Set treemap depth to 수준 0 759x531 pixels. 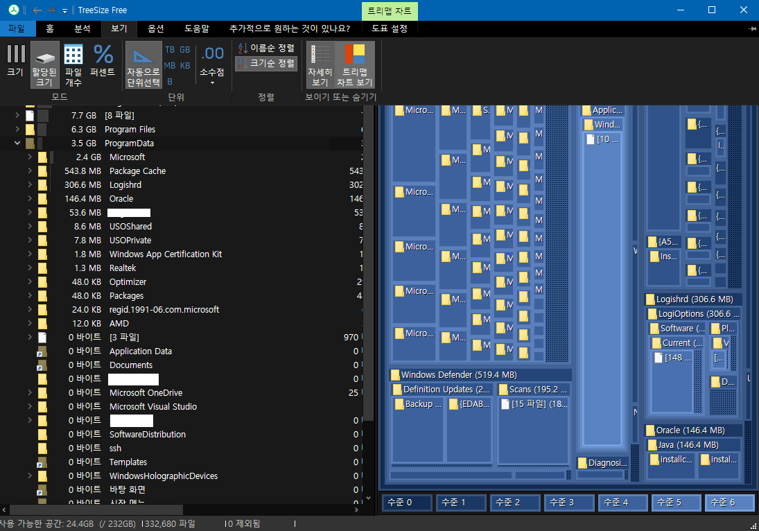tap(407, 503)
